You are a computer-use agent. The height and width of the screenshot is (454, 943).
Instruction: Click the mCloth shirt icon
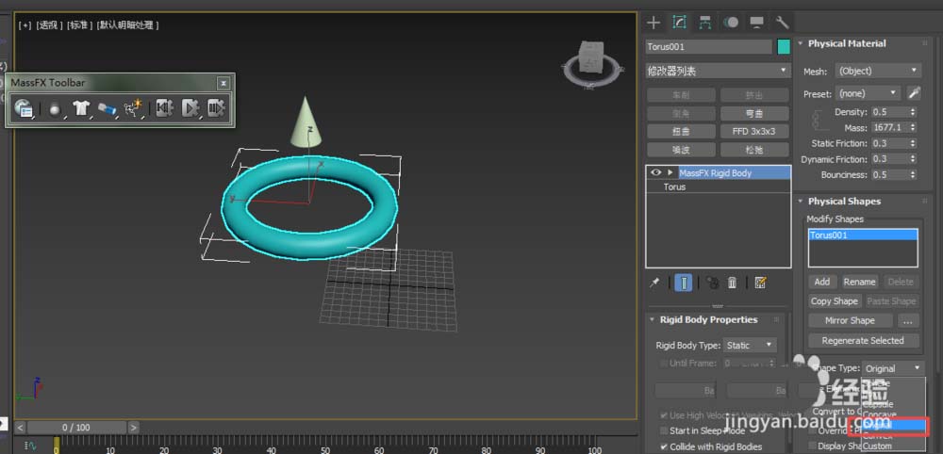click(x=80, y=108)
